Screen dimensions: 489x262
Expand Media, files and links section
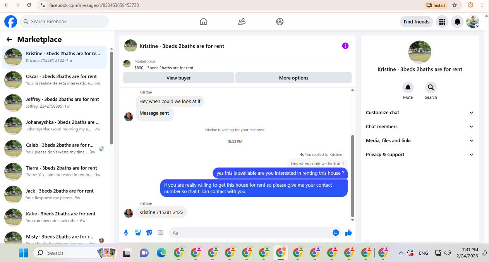click(x=420, y=140)
